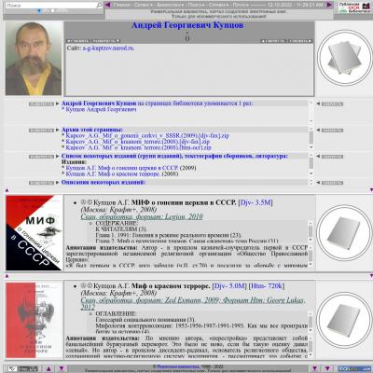
Task: Open the author portrait photo
Action: 34,59
